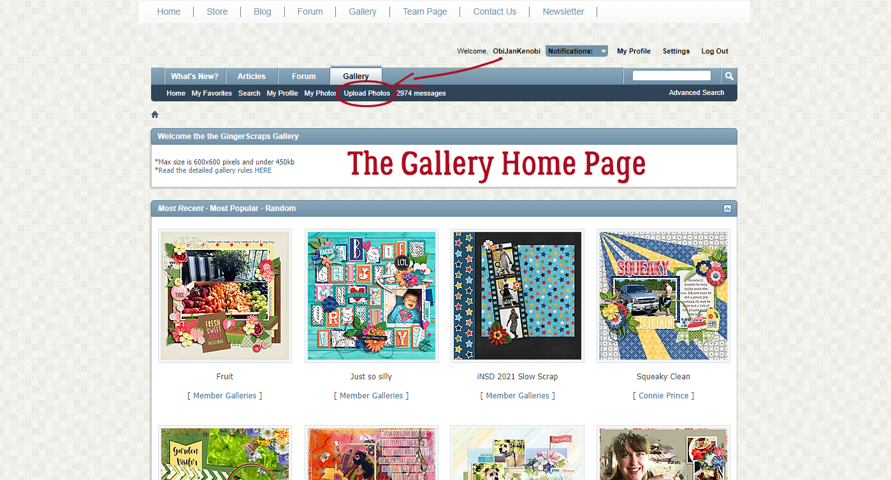Open the Just so silly thumbnail
The image size is (891, 480).
coord(372,296)
